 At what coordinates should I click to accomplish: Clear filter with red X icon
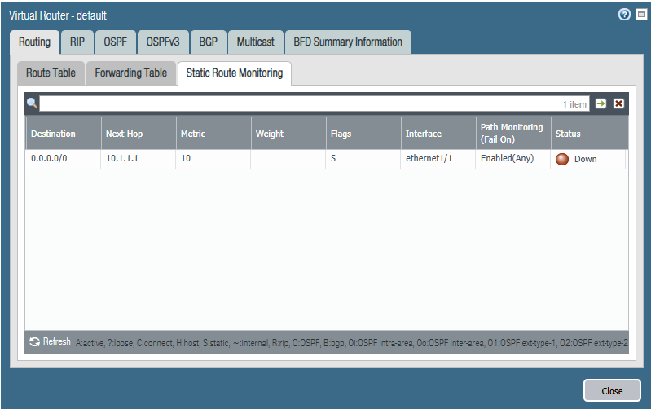point(618,103)
